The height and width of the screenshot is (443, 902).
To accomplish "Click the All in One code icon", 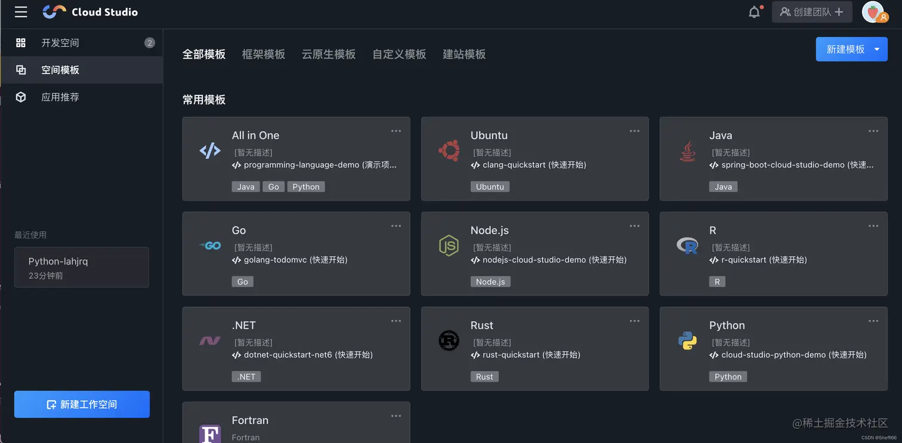I will coord(210,151).
